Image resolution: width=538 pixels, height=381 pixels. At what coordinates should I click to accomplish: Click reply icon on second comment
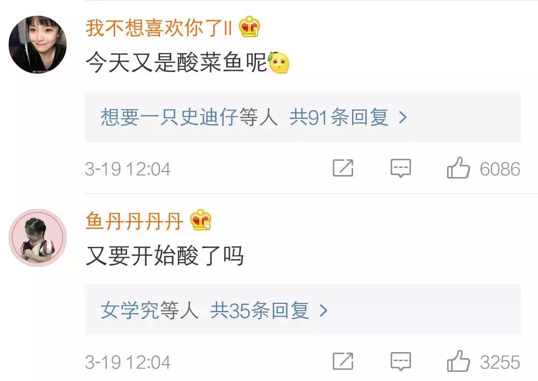pyautogui.click(x=400, y=362)
